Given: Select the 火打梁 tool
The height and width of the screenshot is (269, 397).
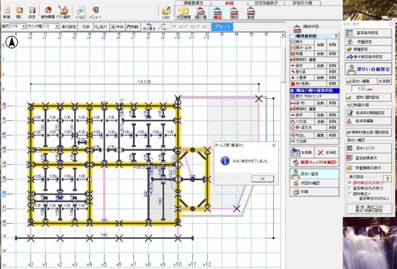Looking at the screenshot, I should coord(302,122).
